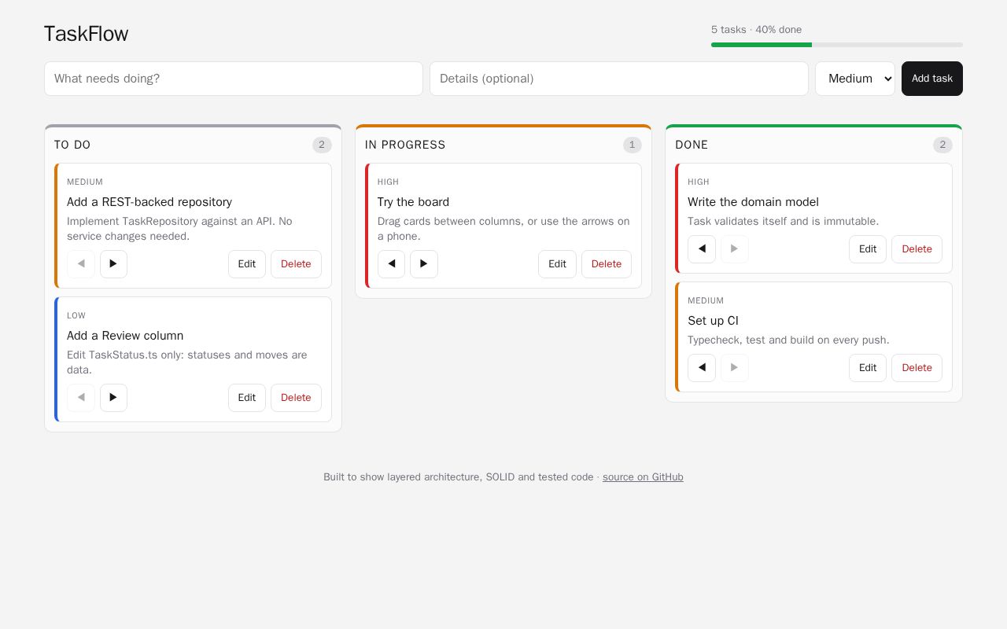The image size is (1007, 629).
Task: Move 'Write the domain model' back left
Action: tap(702, 249)
